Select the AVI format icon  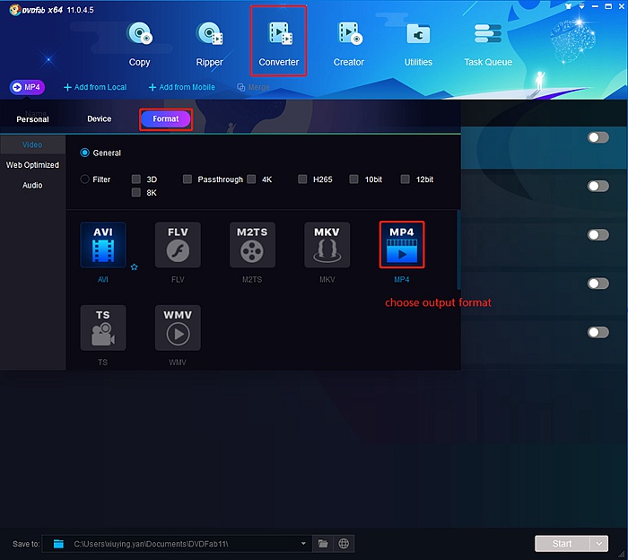pos(103,245)
